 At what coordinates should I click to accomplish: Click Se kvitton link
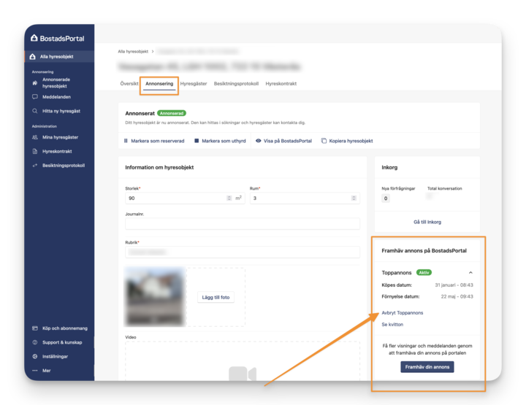coord(392,324)
